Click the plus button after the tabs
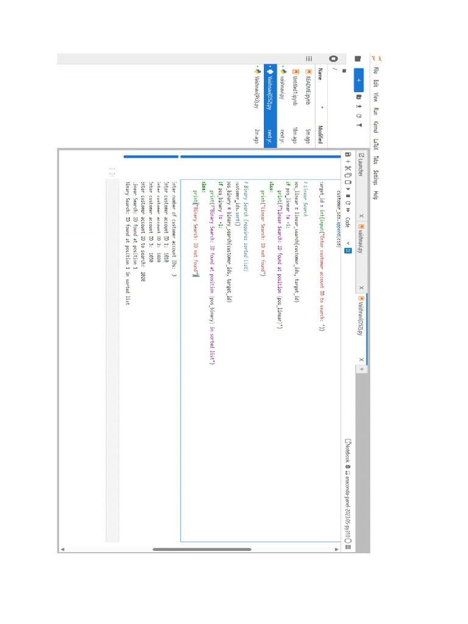468x624 pixels. coord(361,369)
